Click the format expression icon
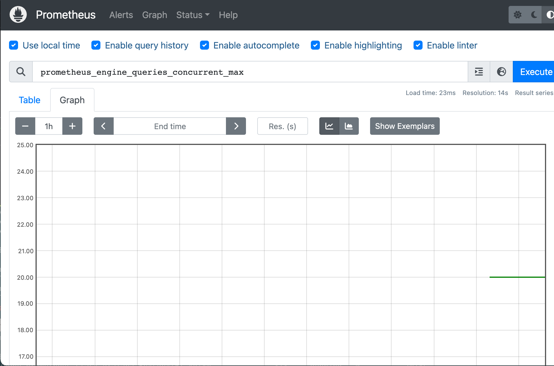554x366 pixels. coord(479,72)
